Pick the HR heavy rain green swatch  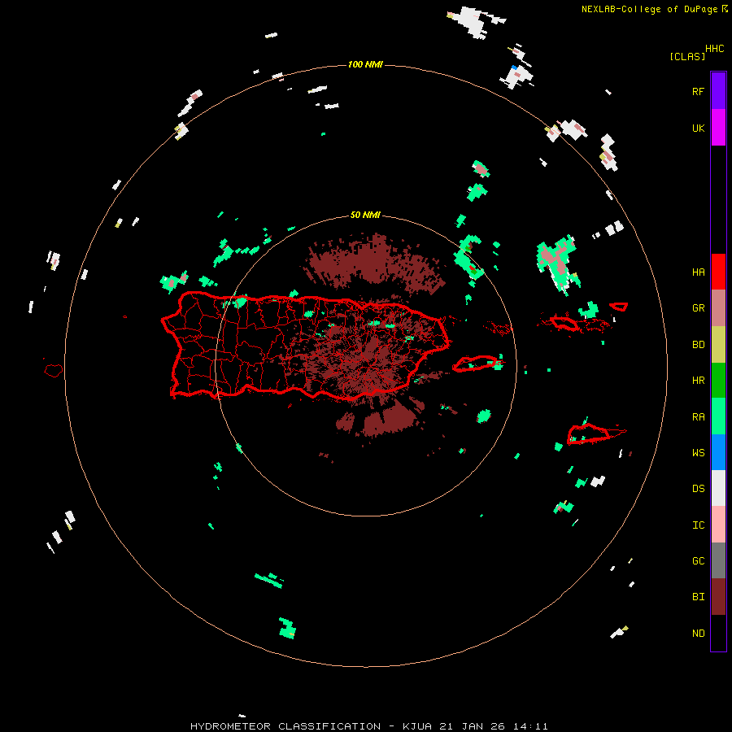[x=718, y=381]
